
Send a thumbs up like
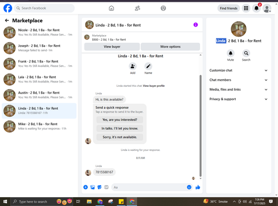(198, 187)
